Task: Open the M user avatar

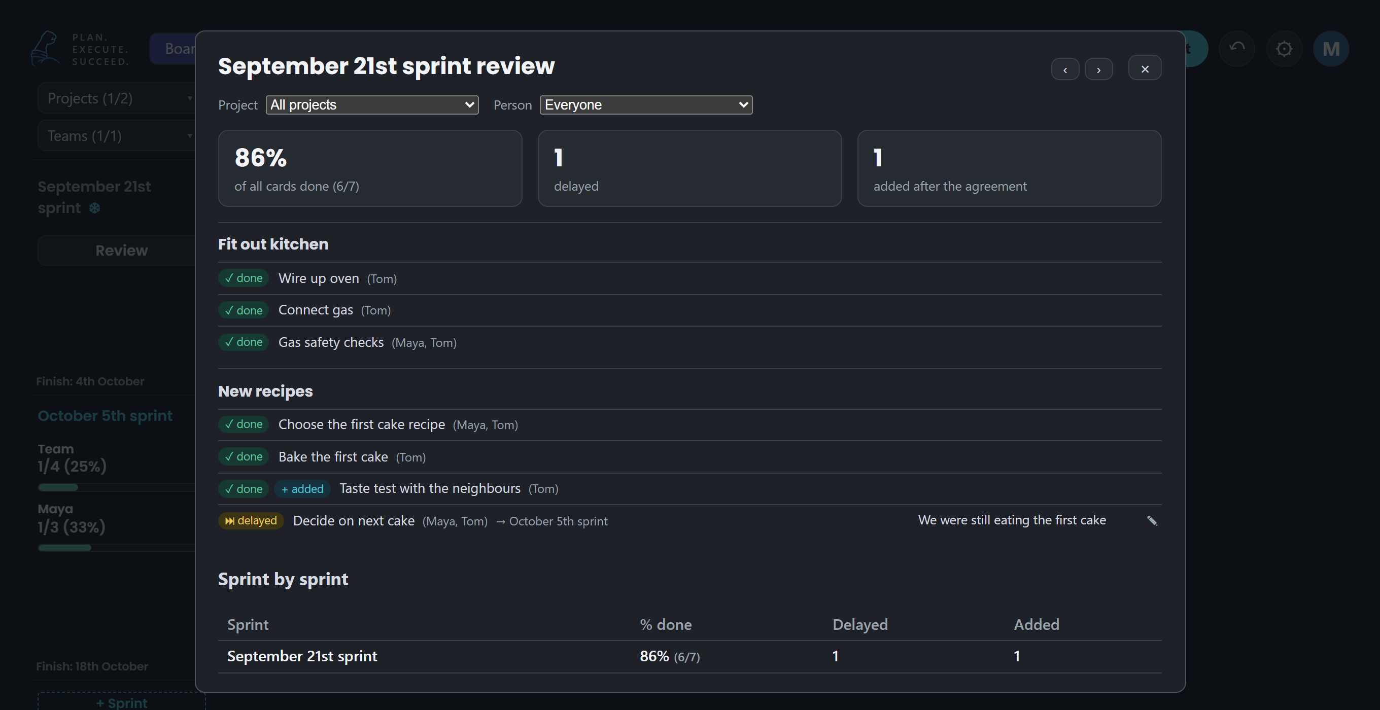Action: pos(1331,49)
